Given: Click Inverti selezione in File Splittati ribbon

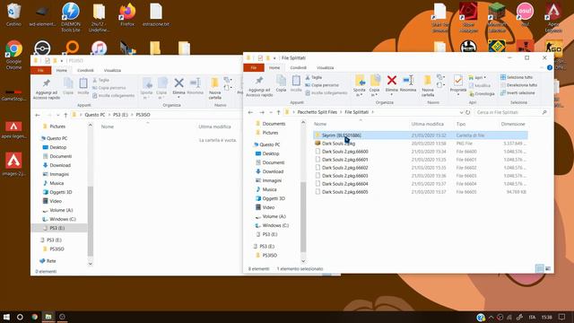Looking at the screenshot, I should click(x=517, y=92).
